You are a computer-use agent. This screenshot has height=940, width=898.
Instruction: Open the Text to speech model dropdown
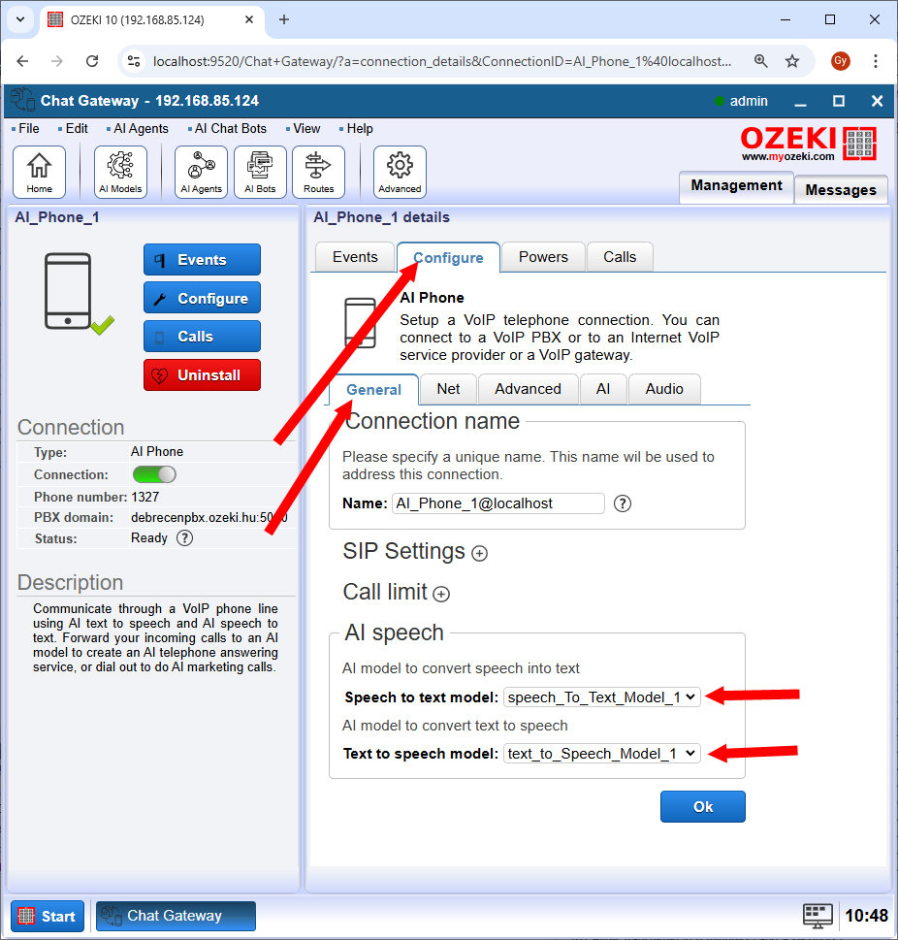pyautogui.click(x=602, y=754)
